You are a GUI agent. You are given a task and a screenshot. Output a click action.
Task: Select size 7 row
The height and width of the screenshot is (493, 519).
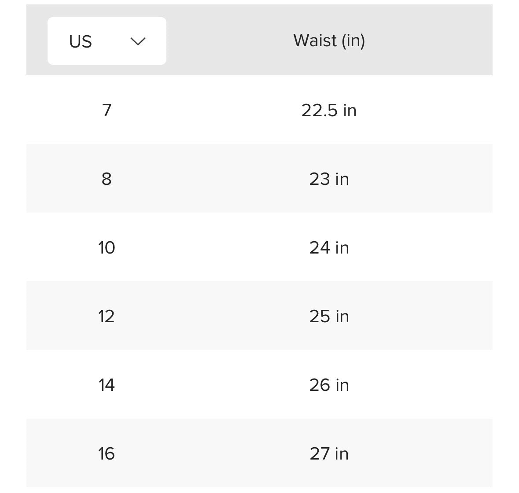(x=107, y=110)
